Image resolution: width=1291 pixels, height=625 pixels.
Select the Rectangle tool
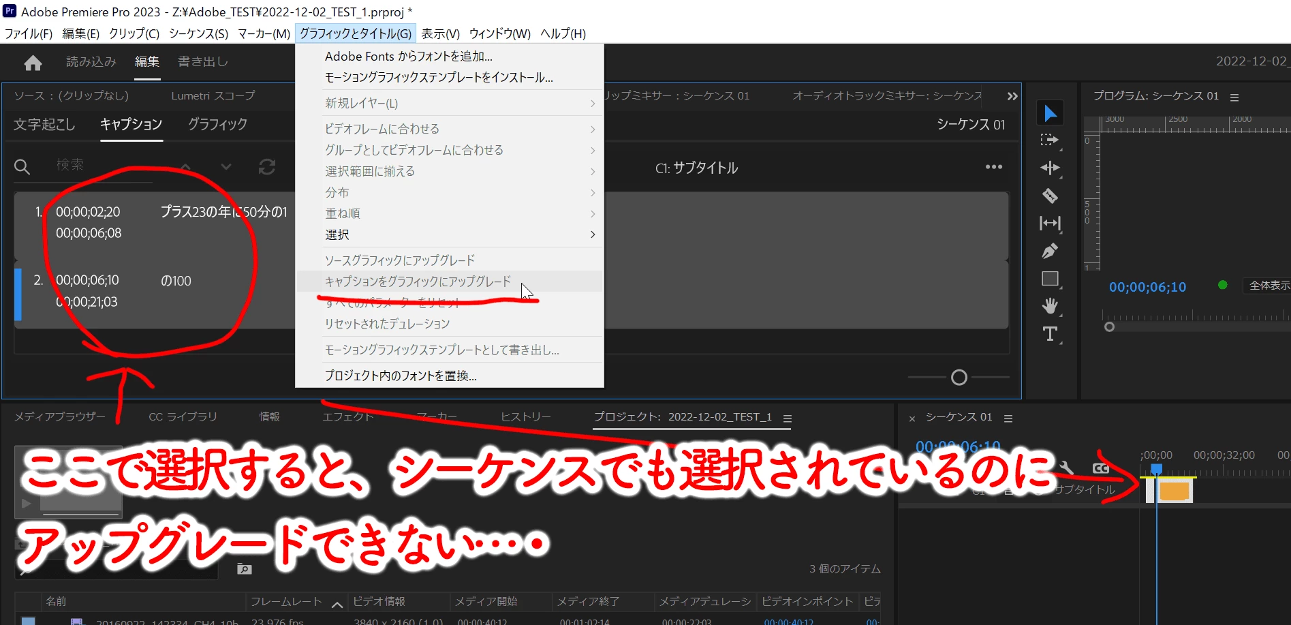(x=1050, y=279)
